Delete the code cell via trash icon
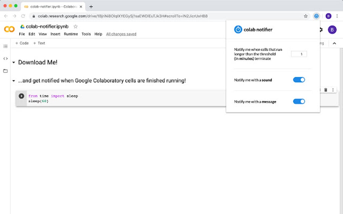343x214 pixels. (x=326, y=90)
